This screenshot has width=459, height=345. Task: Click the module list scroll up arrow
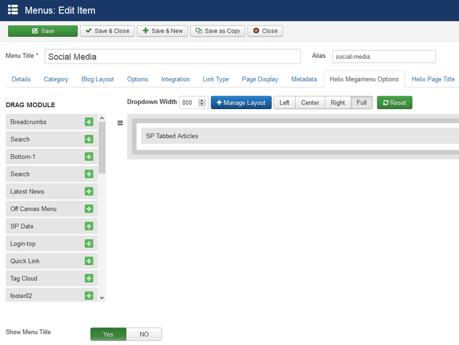coord(102,118)
